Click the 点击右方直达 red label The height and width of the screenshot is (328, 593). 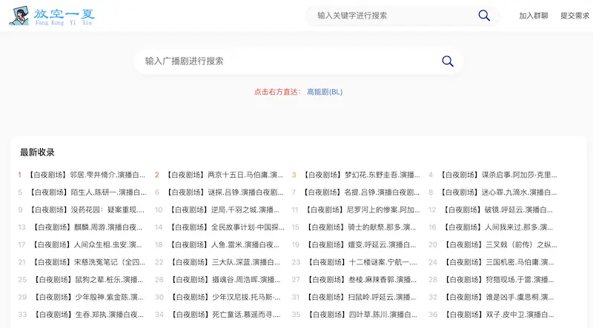[277, 92]
